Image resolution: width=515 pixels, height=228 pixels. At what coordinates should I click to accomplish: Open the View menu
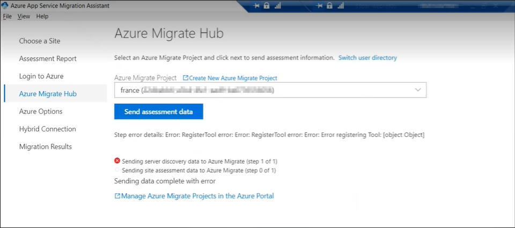[x=24, y=16]
